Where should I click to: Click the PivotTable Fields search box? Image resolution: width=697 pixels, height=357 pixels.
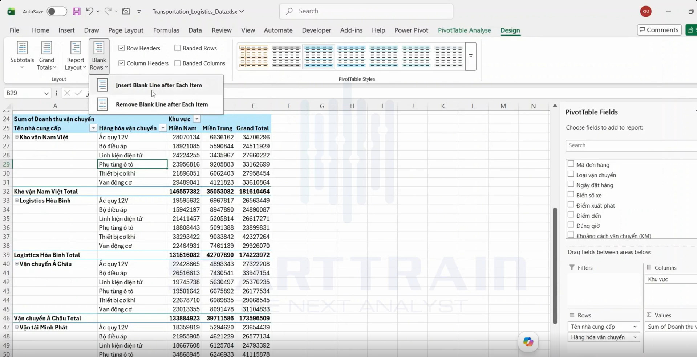click(631, 145)
